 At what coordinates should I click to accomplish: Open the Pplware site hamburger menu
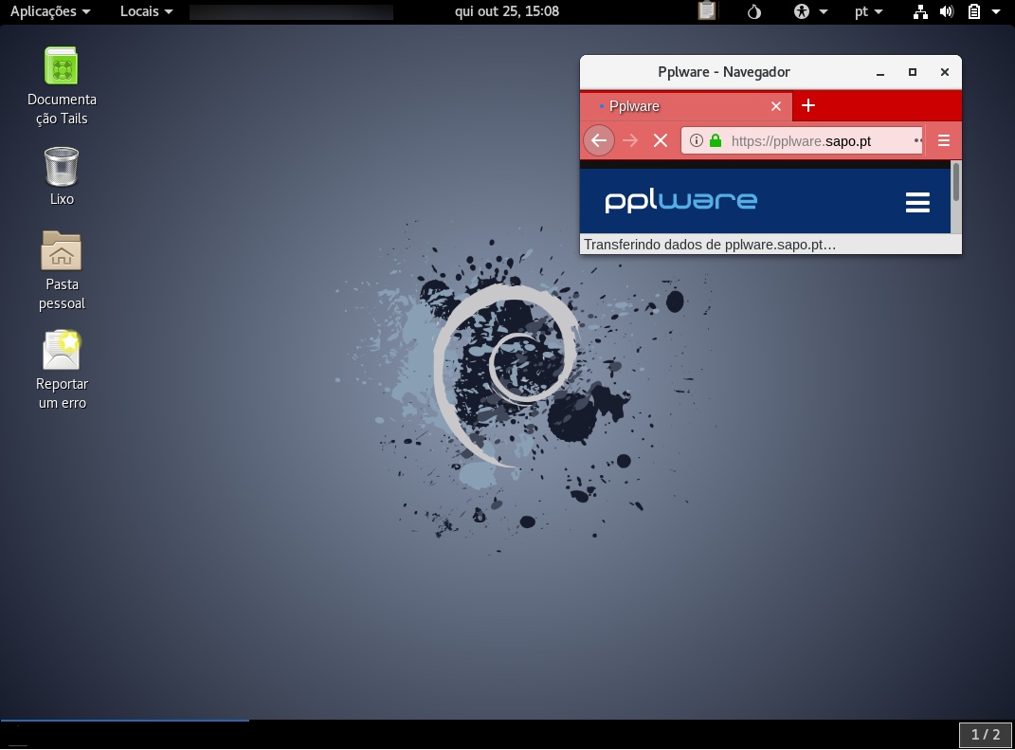pyautogui.click(x=916, y=201)
